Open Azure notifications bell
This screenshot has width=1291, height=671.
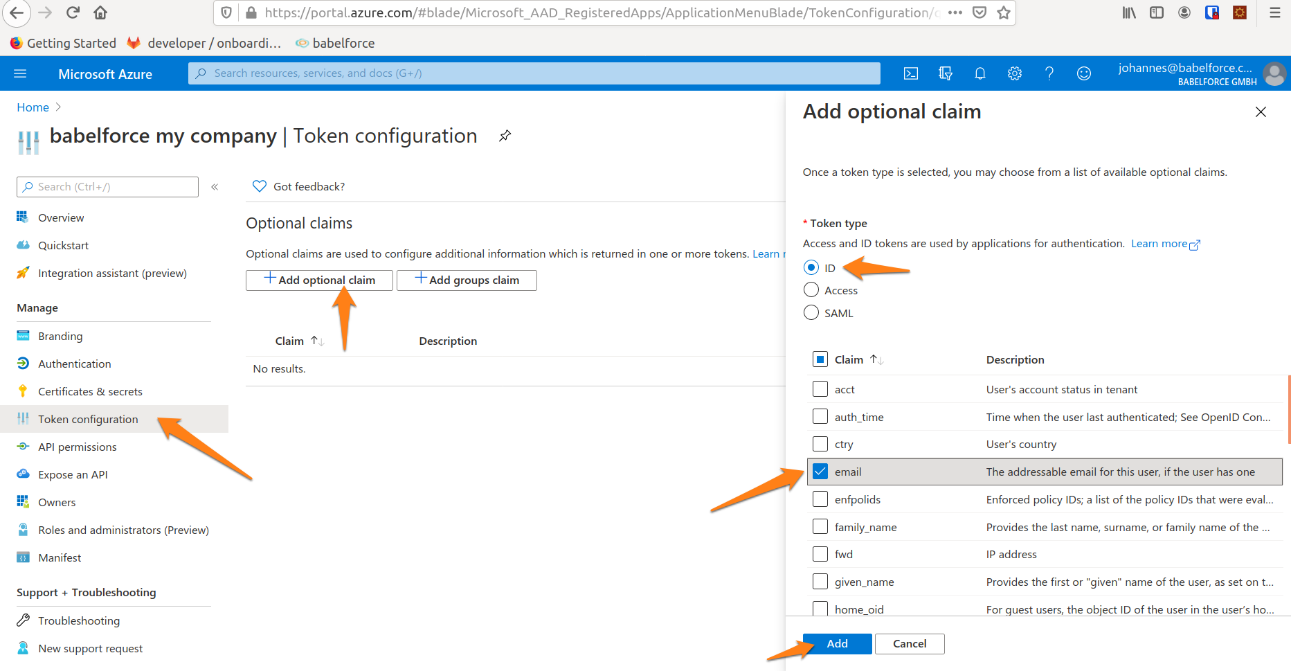pyautogui.click(x=980, y=73)
